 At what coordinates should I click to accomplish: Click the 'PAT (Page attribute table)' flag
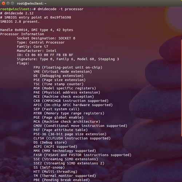coord(60,130)
